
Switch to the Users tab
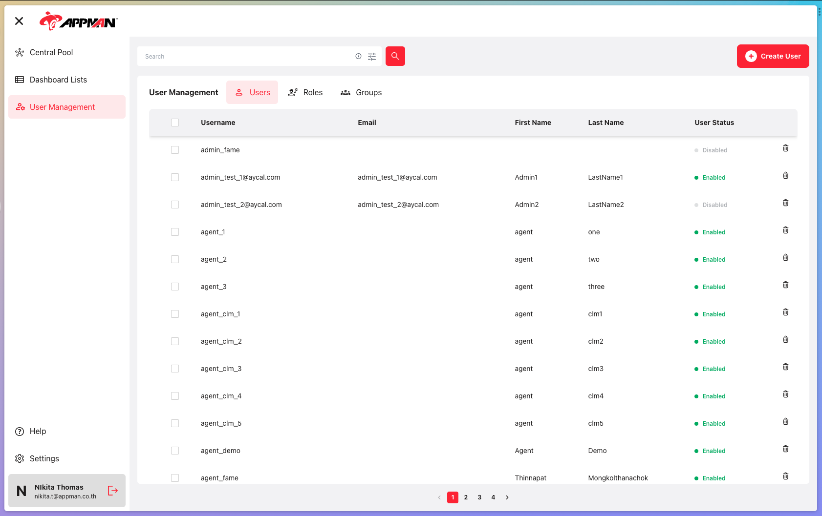(x=252, y=92)
